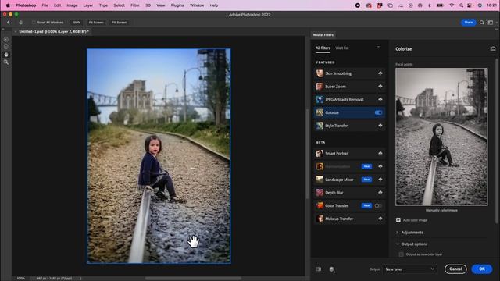Screen dimensions: 500x281
Task: Select the Smart Portrait filter row
Action: point(349,153)
